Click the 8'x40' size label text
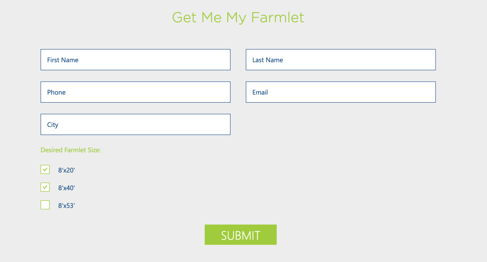This screenshot has width=487, height=262. (67, 188)
